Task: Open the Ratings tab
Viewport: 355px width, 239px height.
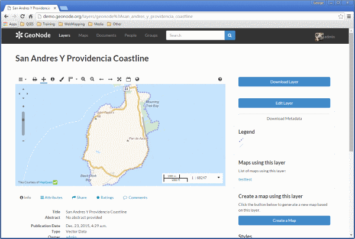Action: point(105,198)
